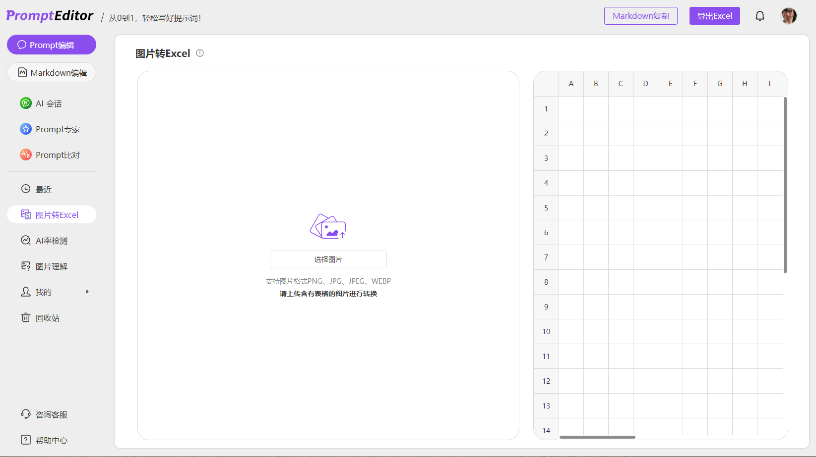The height and width of the screenshot is (457, 816).
Task: Switch to Markdown编辑 mode
Action: (52, 73)
